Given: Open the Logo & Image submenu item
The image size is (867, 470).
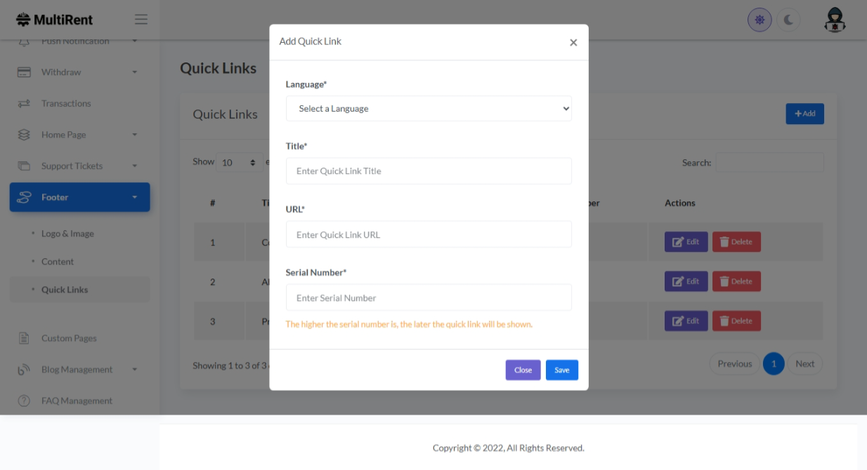Looking at the screenshot, I should pyautogui.click(x=67, y=234).
